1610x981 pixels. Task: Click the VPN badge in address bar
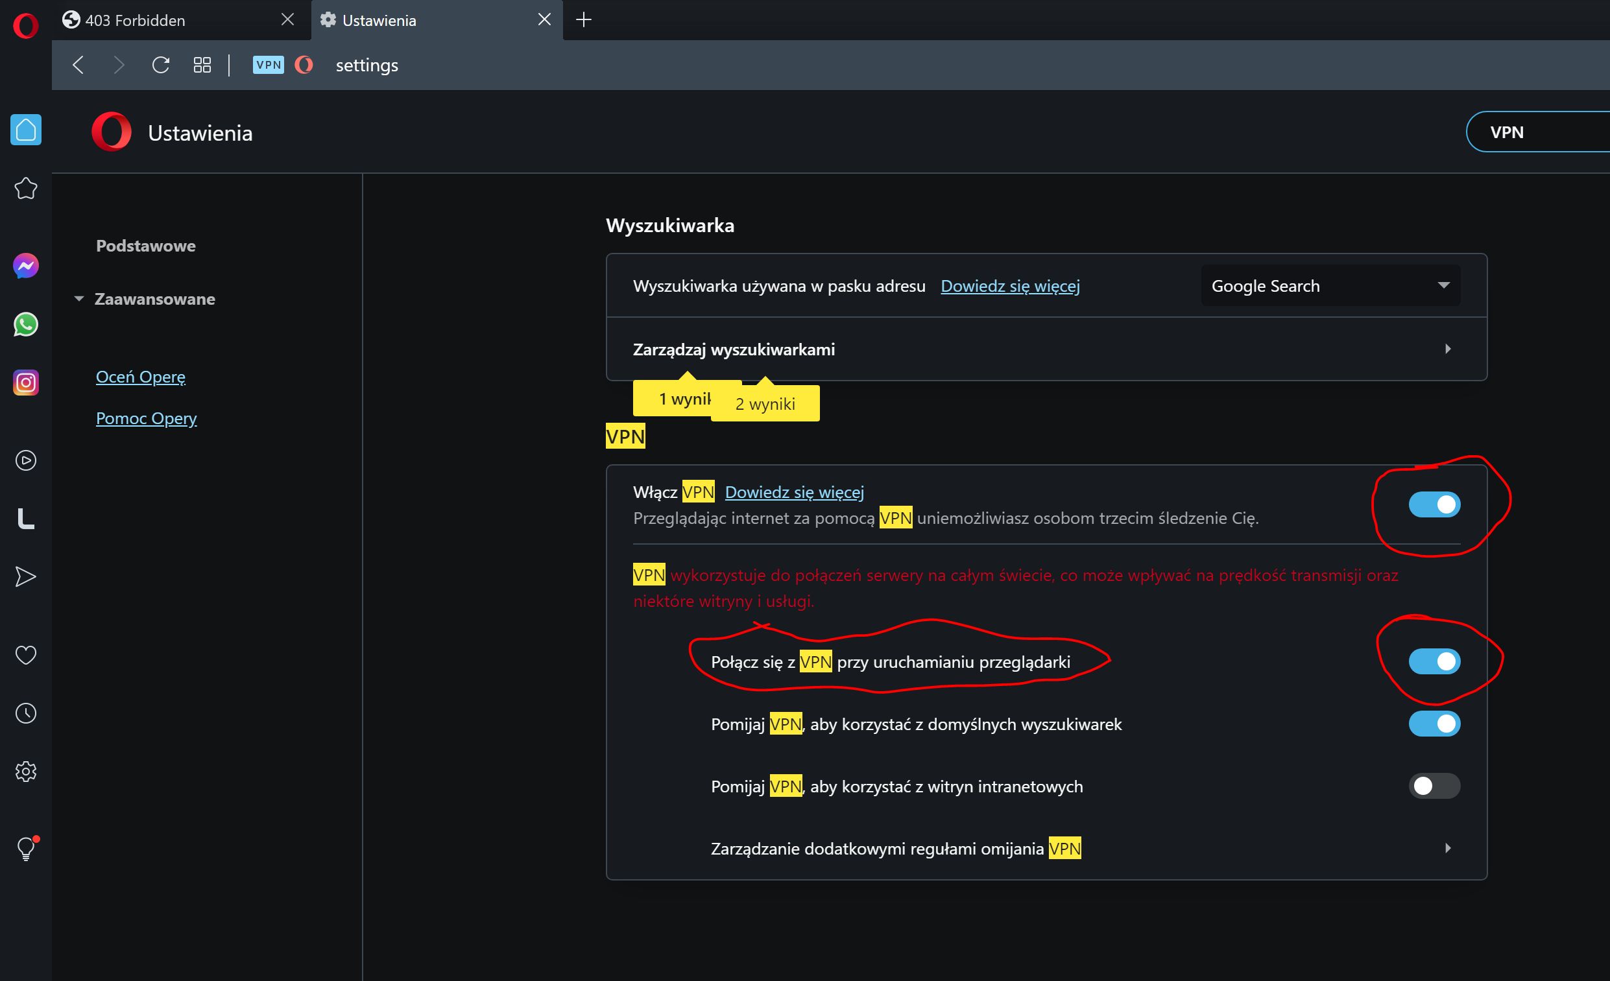click(x=269, y=65)
